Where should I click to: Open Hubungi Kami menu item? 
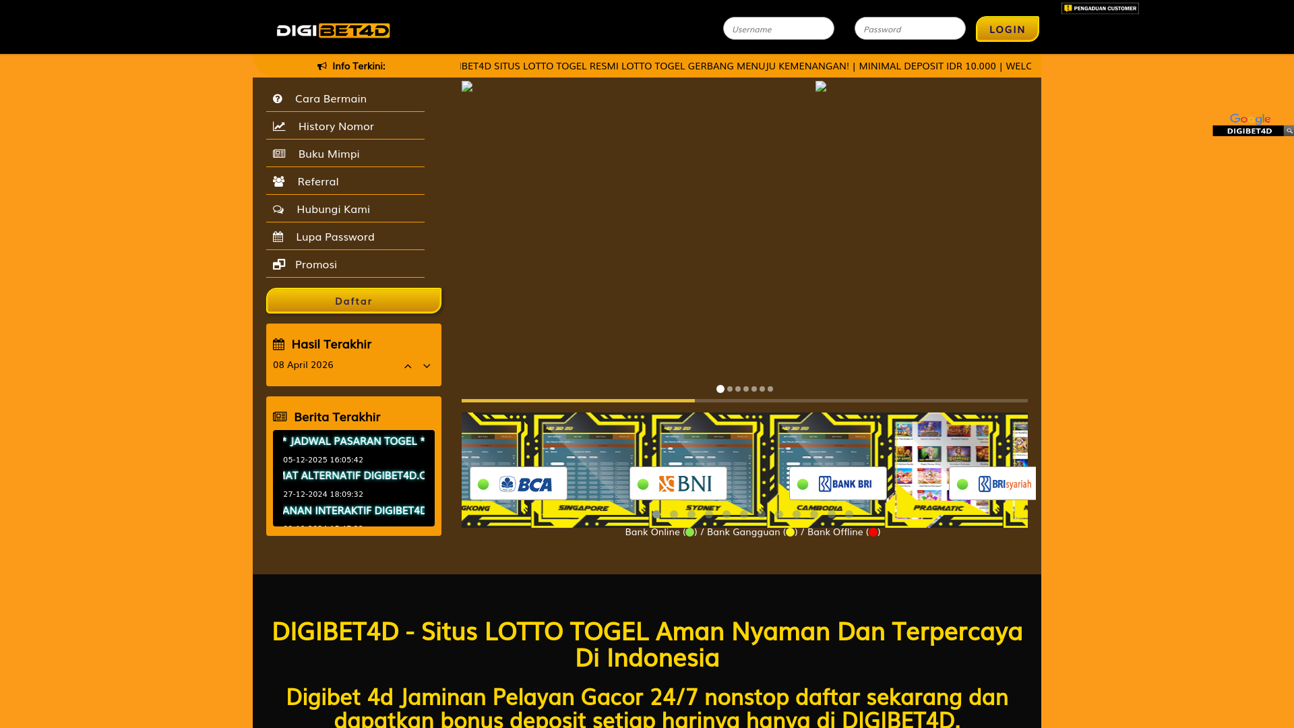(345, 209)
